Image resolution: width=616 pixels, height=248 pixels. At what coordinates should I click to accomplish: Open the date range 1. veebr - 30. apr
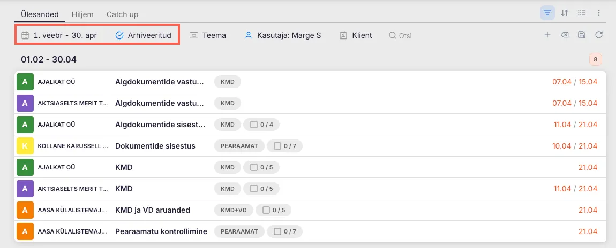[x=59, y=35]
